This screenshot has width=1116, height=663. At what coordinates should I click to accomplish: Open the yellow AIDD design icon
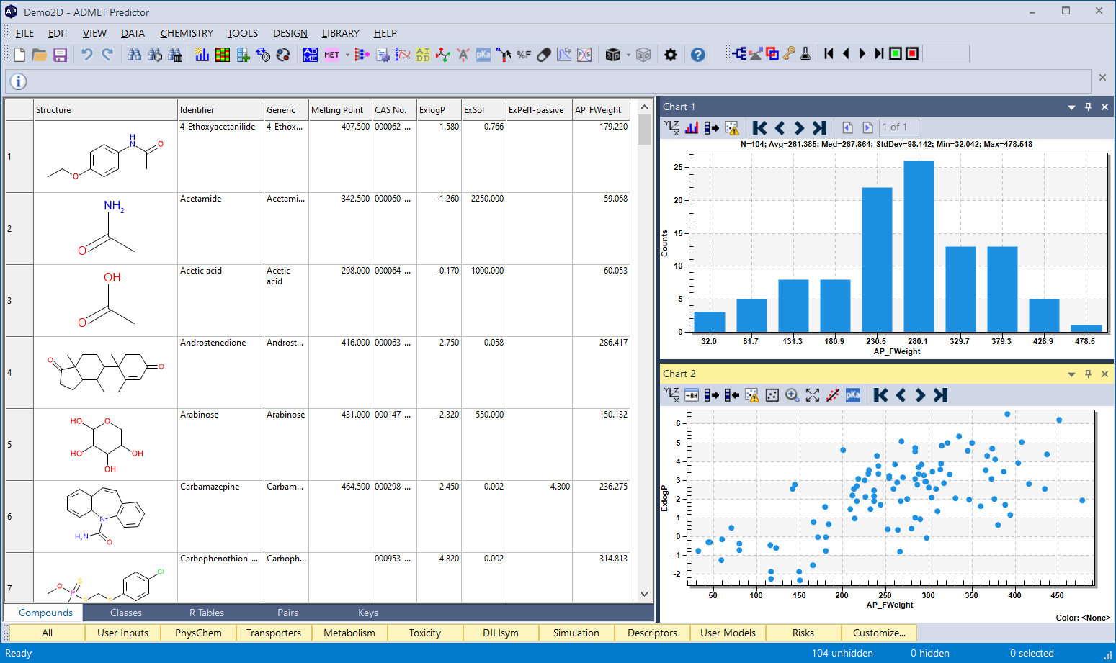coord(423,55)
